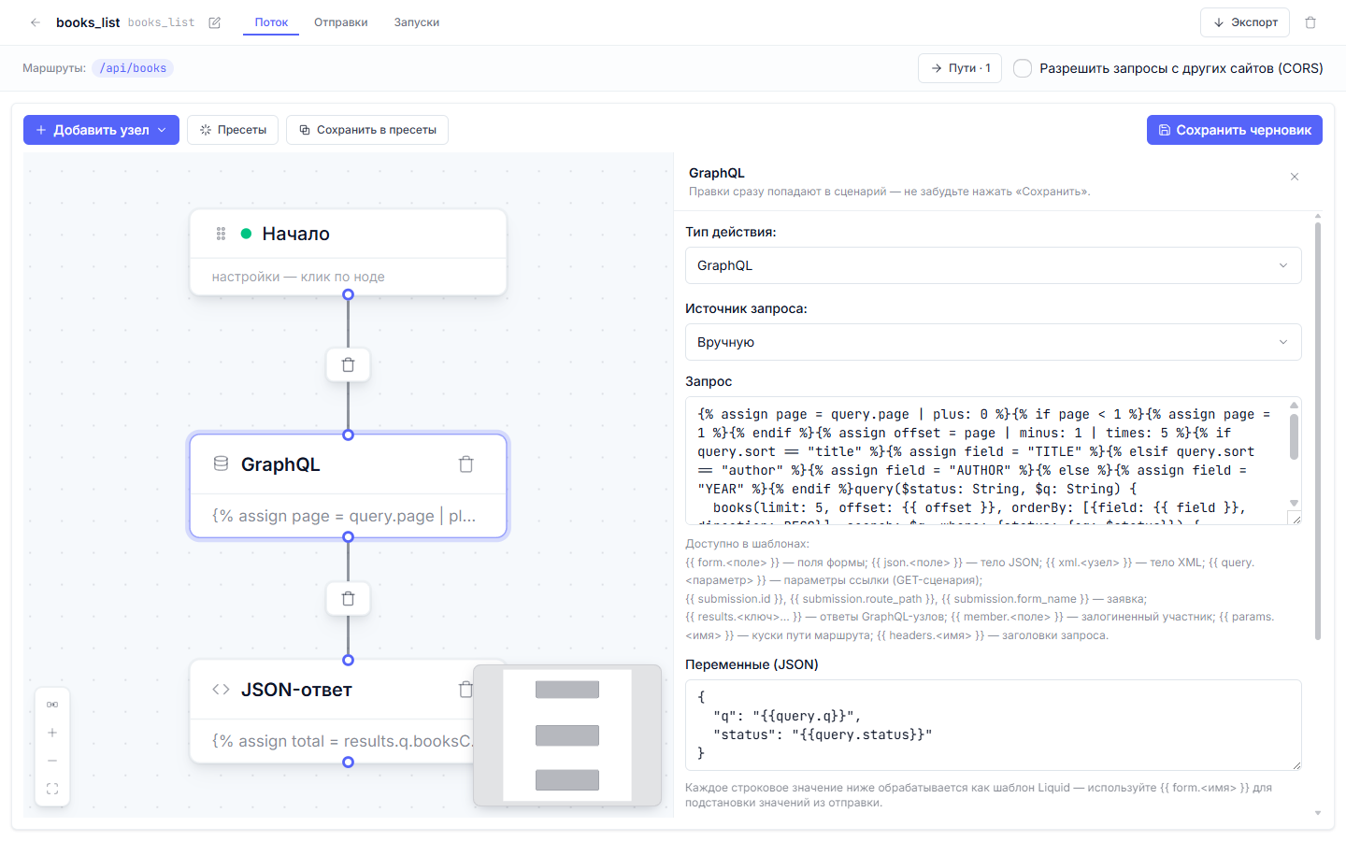This screenshot has width=1346, height=841.
Task: Edit the books_list scenario name with the pencil icon
Action: [x=214, y=22]
